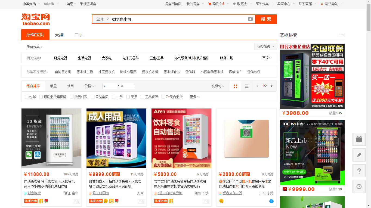Screen dimensions: 371x208
Task: Select the 所有宝贝 tab
Action: [35, 35]
